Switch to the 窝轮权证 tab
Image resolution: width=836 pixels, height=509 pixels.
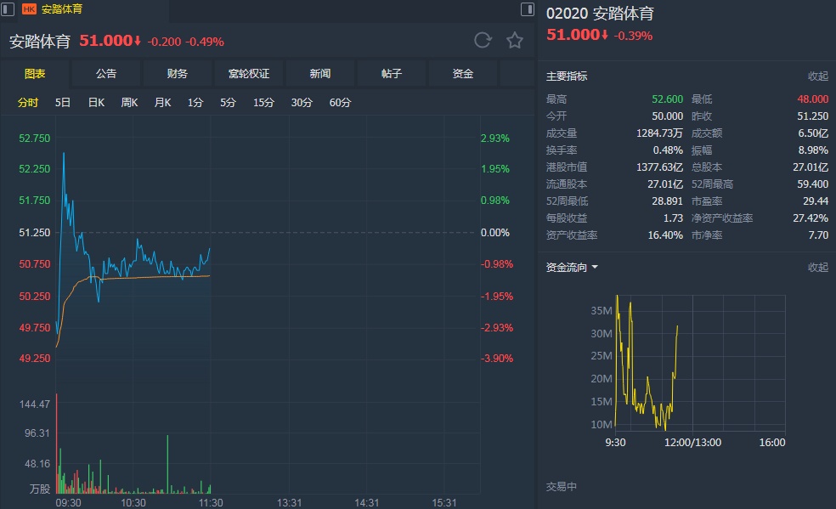248,74
